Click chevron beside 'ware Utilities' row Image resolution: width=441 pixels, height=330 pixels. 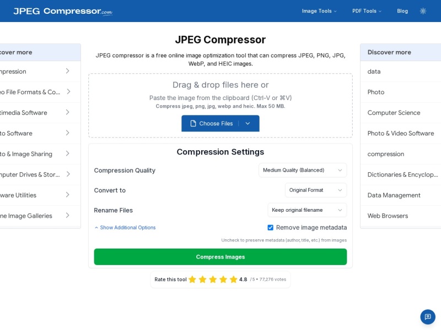coord(67,195)
